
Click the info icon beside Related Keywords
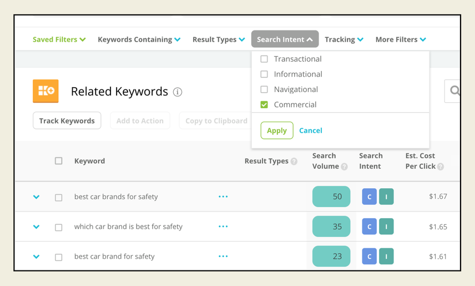click(x=178, y=92)
